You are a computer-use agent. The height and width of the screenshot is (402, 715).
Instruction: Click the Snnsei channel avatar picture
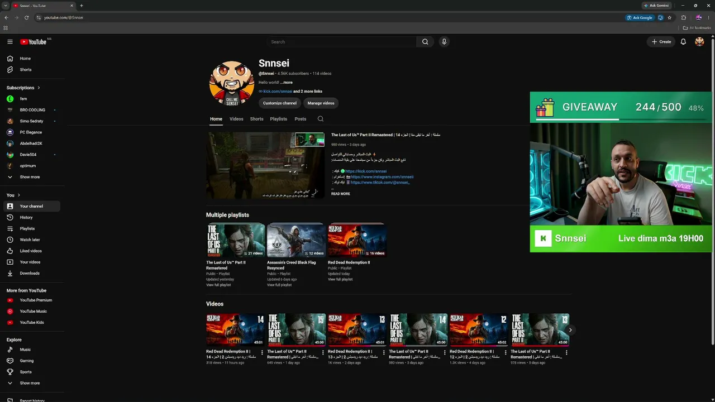coord(231,84)
